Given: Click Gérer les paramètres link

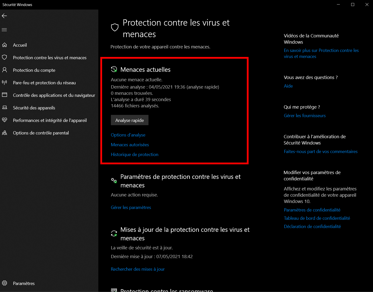Looking at the screenshot, I should (131, 207).
